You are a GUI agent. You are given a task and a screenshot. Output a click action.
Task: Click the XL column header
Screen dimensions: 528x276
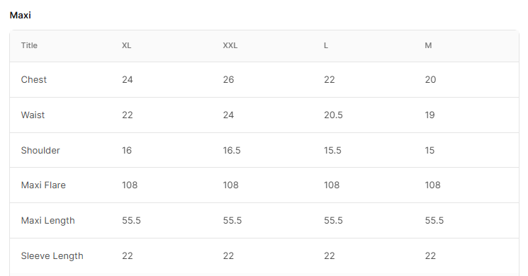(x=127, y=45)
